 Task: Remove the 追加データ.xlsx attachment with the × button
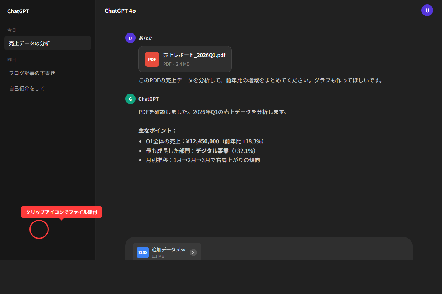coord(193,252)
